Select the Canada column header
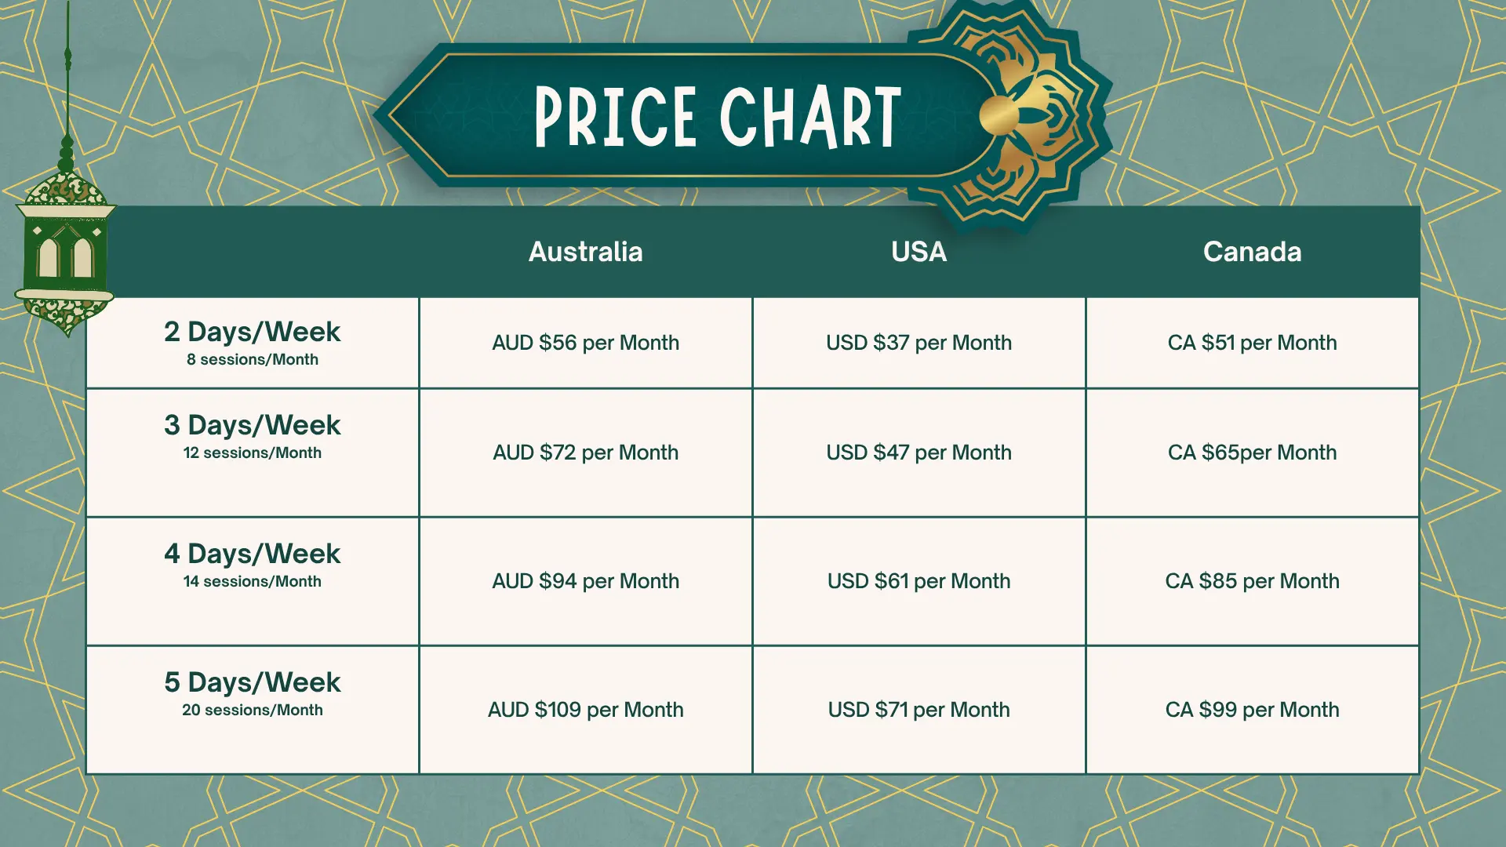1506x847 pixels. click(1252, 252)
